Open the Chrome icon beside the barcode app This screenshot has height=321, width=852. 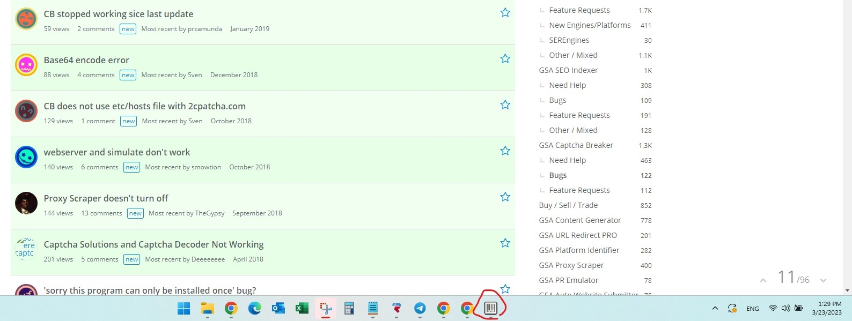(x=467, y=308)
